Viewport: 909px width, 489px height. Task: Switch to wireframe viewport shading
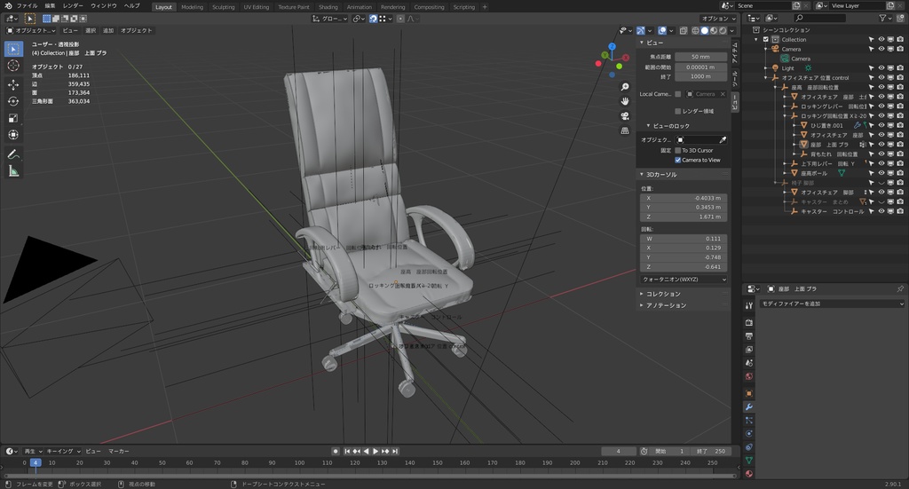(696, 31)
